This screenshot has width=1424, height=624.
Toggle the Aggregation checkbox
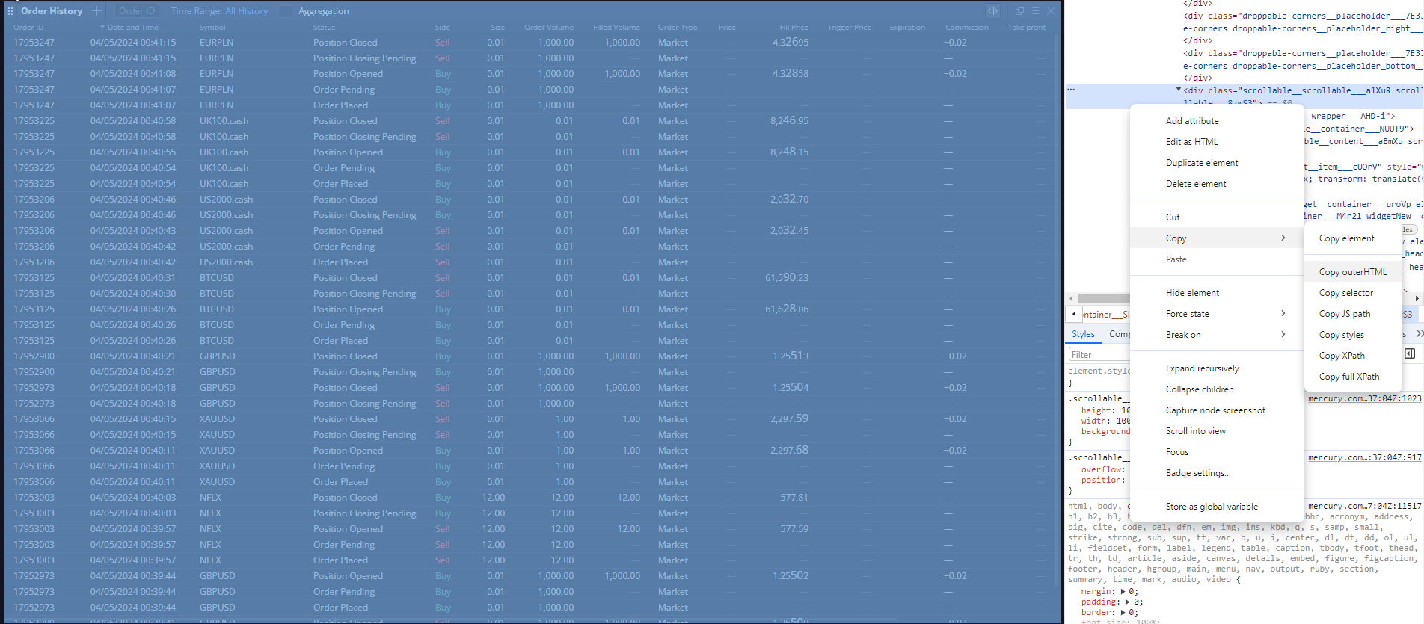286,11
